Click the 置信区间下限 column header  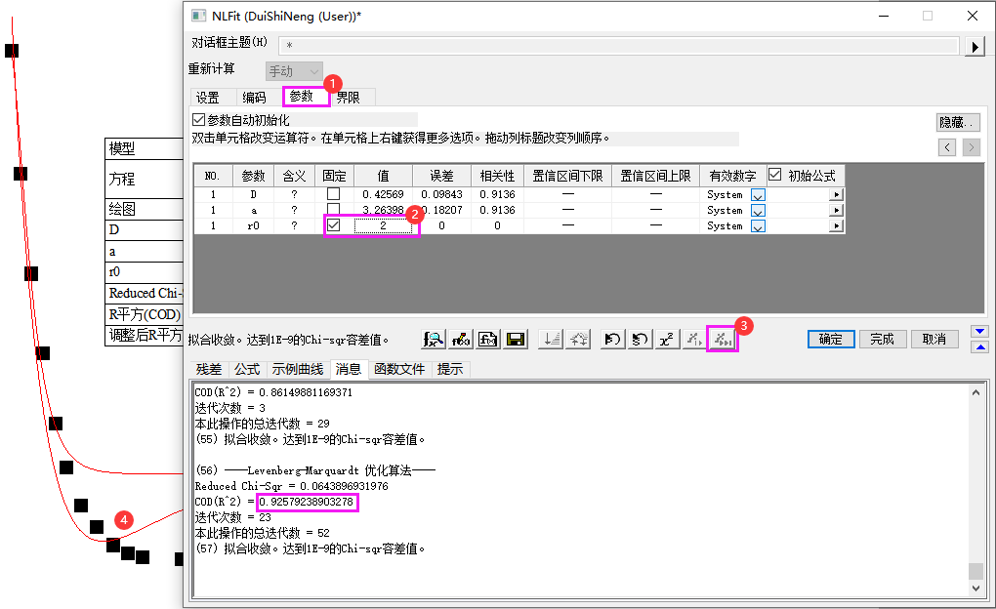pyautogui.click(x=568, y=176)
